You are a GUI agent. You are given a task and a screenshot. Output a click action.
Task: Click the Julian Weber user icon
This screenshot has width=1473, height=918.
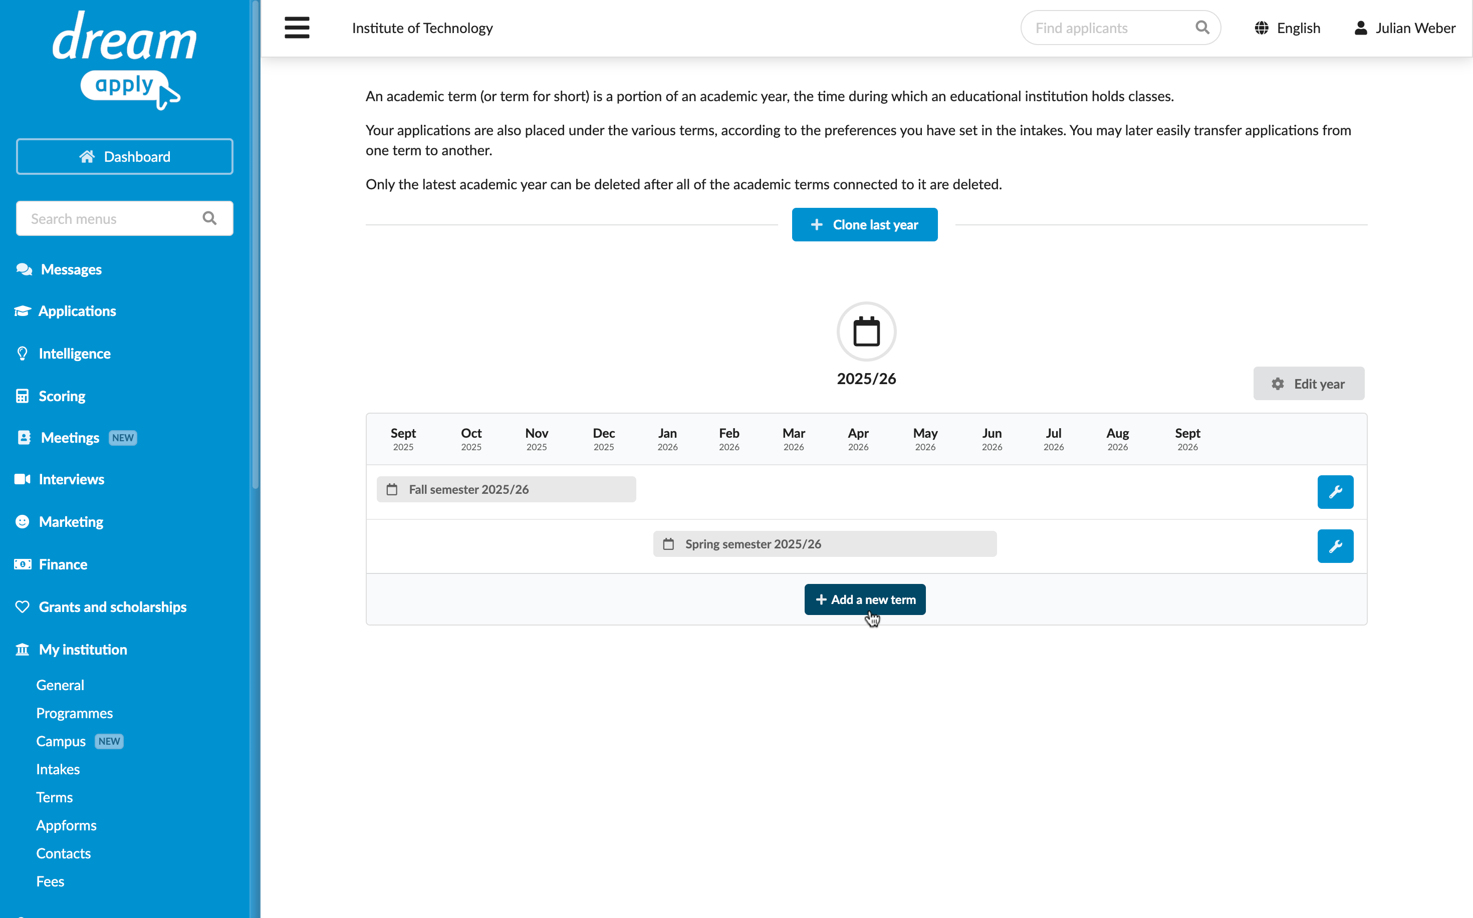point(1361,28)
